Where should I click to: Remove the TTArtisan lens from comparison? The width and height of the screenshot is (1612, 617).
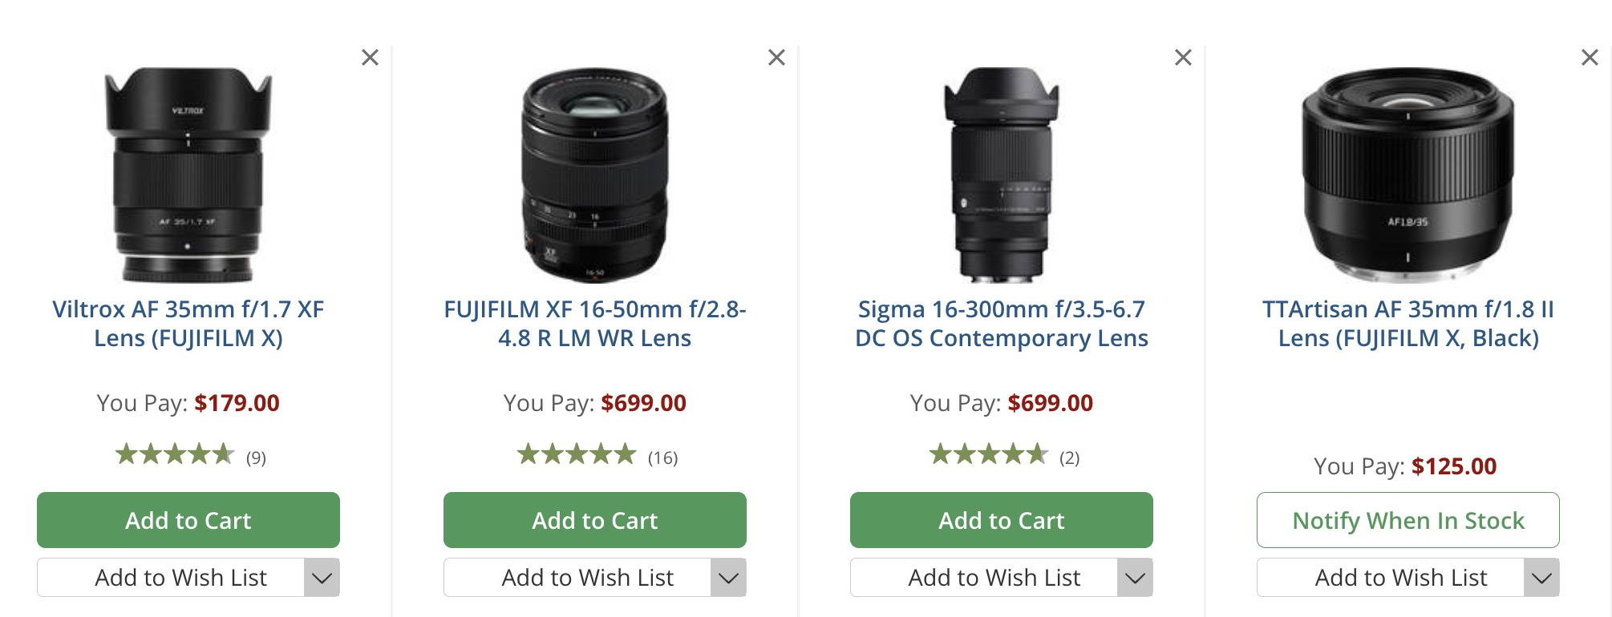click(x=1589, y=57)
